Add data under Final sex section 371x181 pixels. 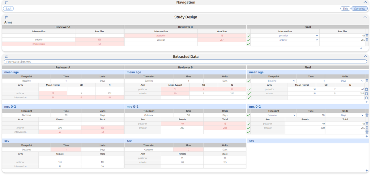tap(367, 171)
